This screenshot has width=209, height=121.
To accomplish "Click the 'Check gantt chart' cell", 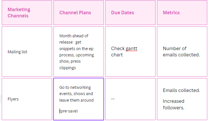I will tap(130, 52).
